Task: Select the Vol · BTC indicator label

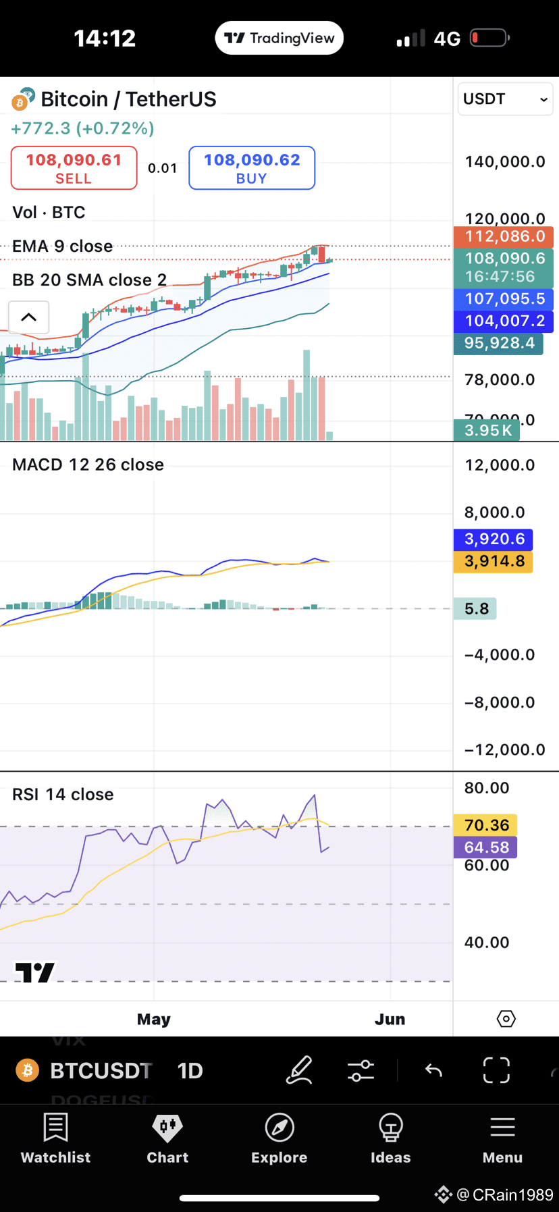Action: [x=49, y=212]
